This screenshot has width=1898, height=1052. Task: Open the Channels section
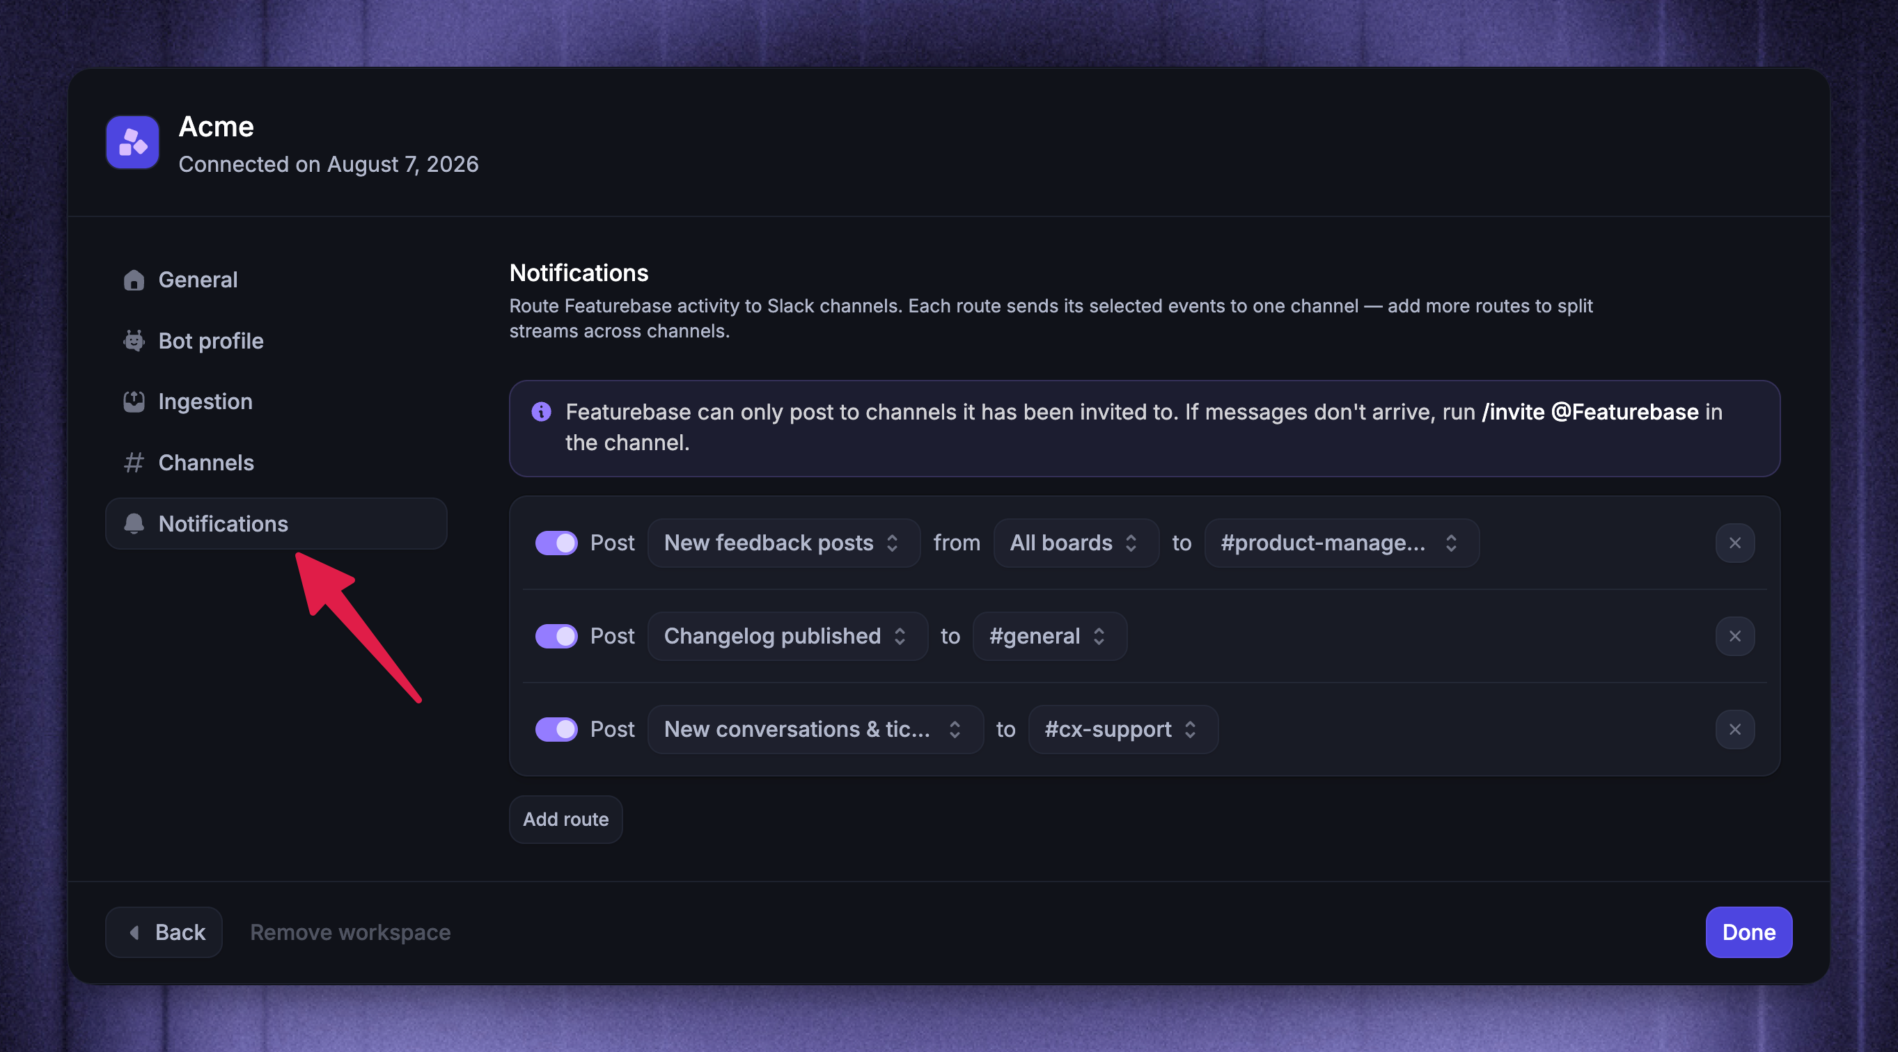pos(276,462)
